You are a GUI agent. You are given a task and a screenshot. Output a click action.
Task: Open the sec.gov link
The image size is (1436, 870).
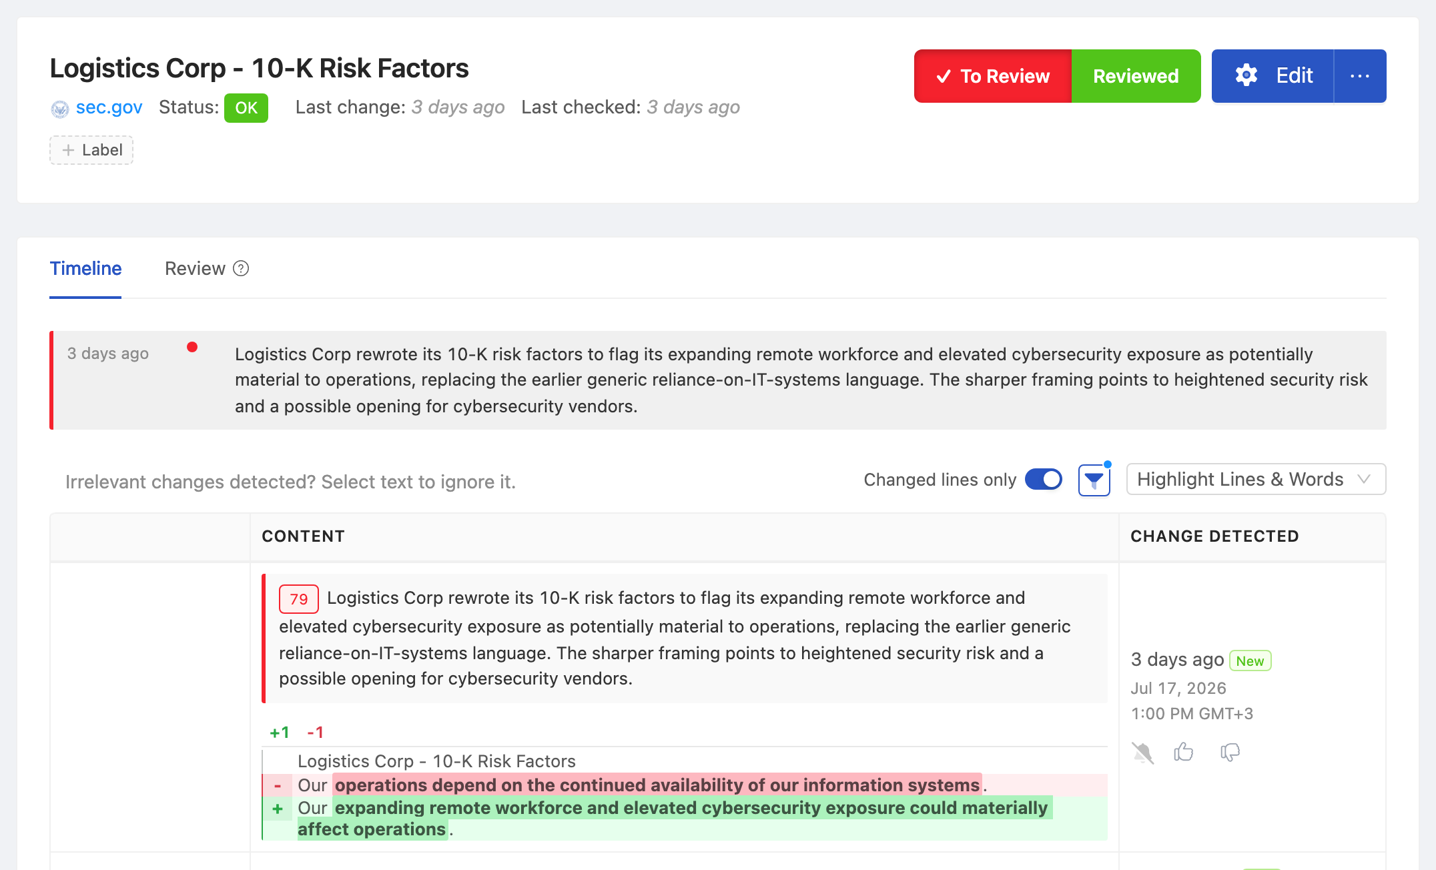(109, 107)
